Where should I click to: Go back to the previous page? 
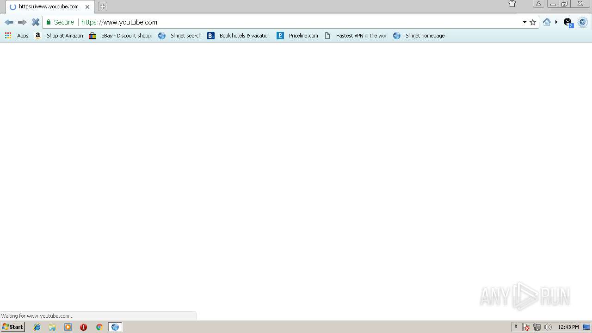pyautogui.click(x=9, y=22)
